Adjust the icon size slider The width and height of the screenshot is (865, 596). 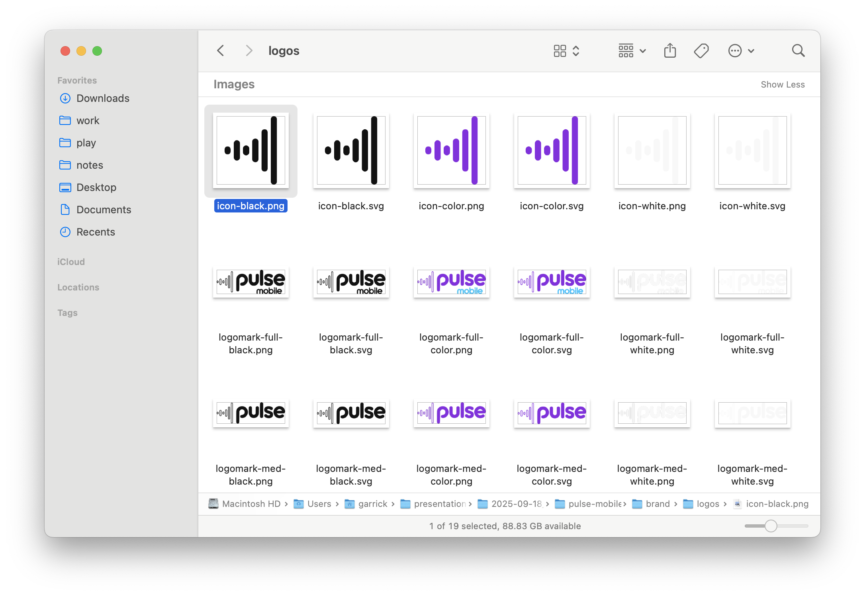click(x=771, y=526)
